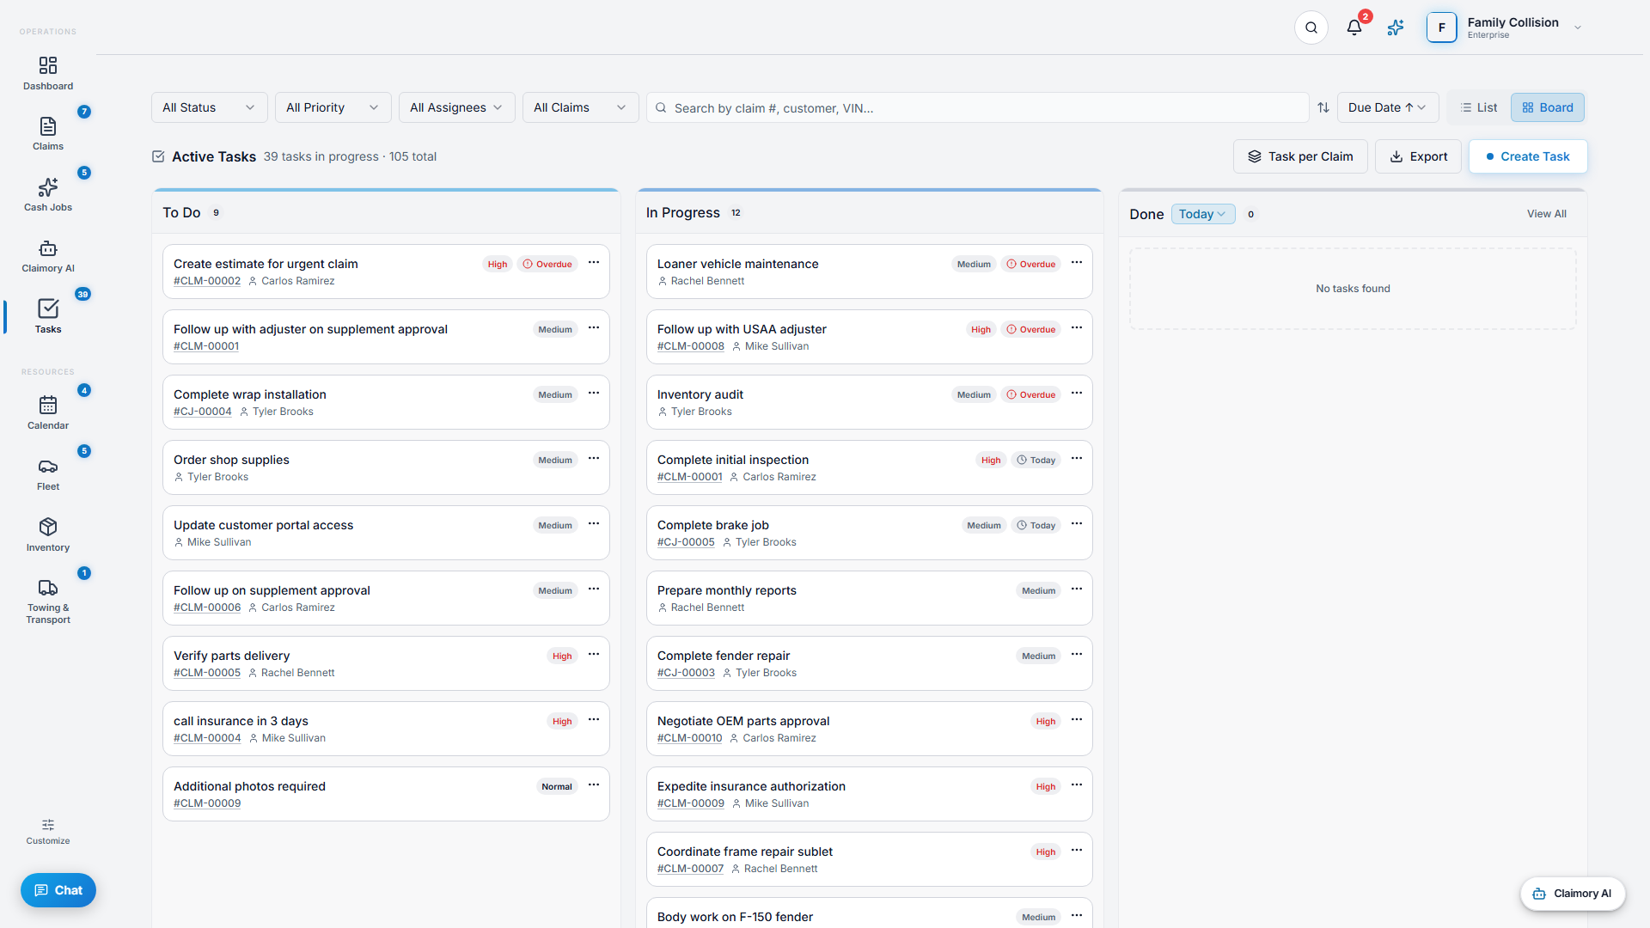Open options menu for Coordinate frame repair sublet

(x=1077, y=851)
